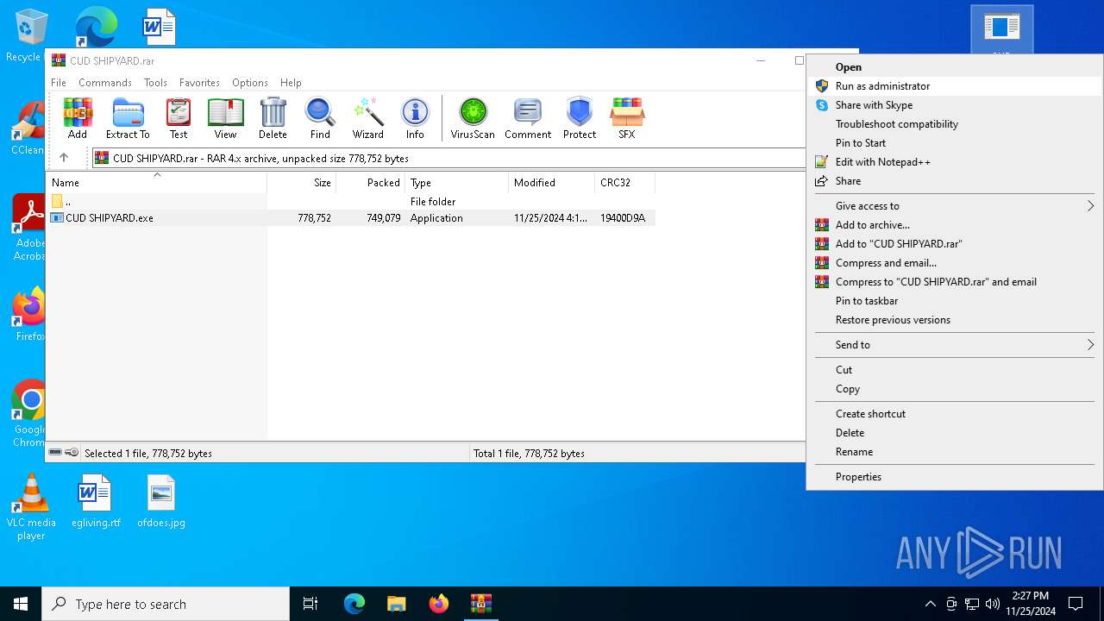
Task: Expand the Give access to submenu
Action: [955, 205]
